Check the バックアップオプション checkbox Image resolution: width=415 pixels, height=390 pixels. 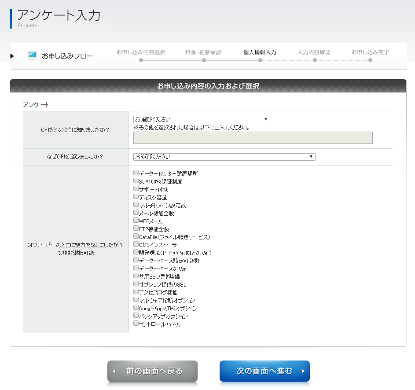136,316
